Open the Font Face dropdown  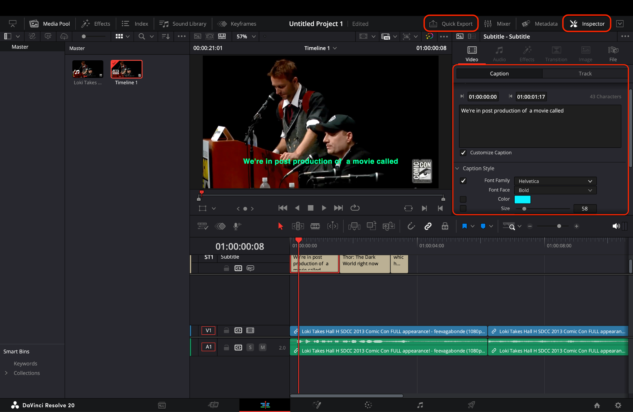coord(554,190)
